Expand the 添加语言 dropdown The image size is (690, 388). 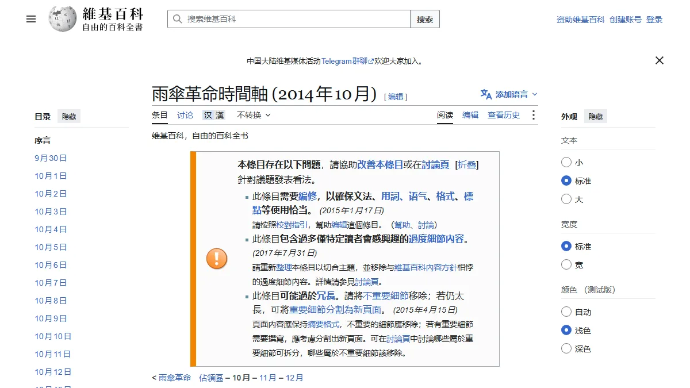509,94
